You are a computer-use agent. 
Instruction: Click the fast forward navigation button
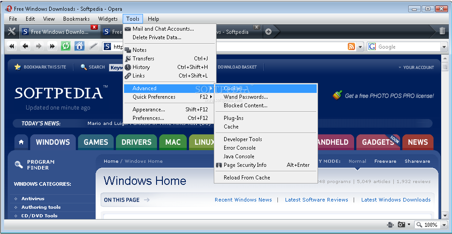pyautogui.click(x=52, y=46)
